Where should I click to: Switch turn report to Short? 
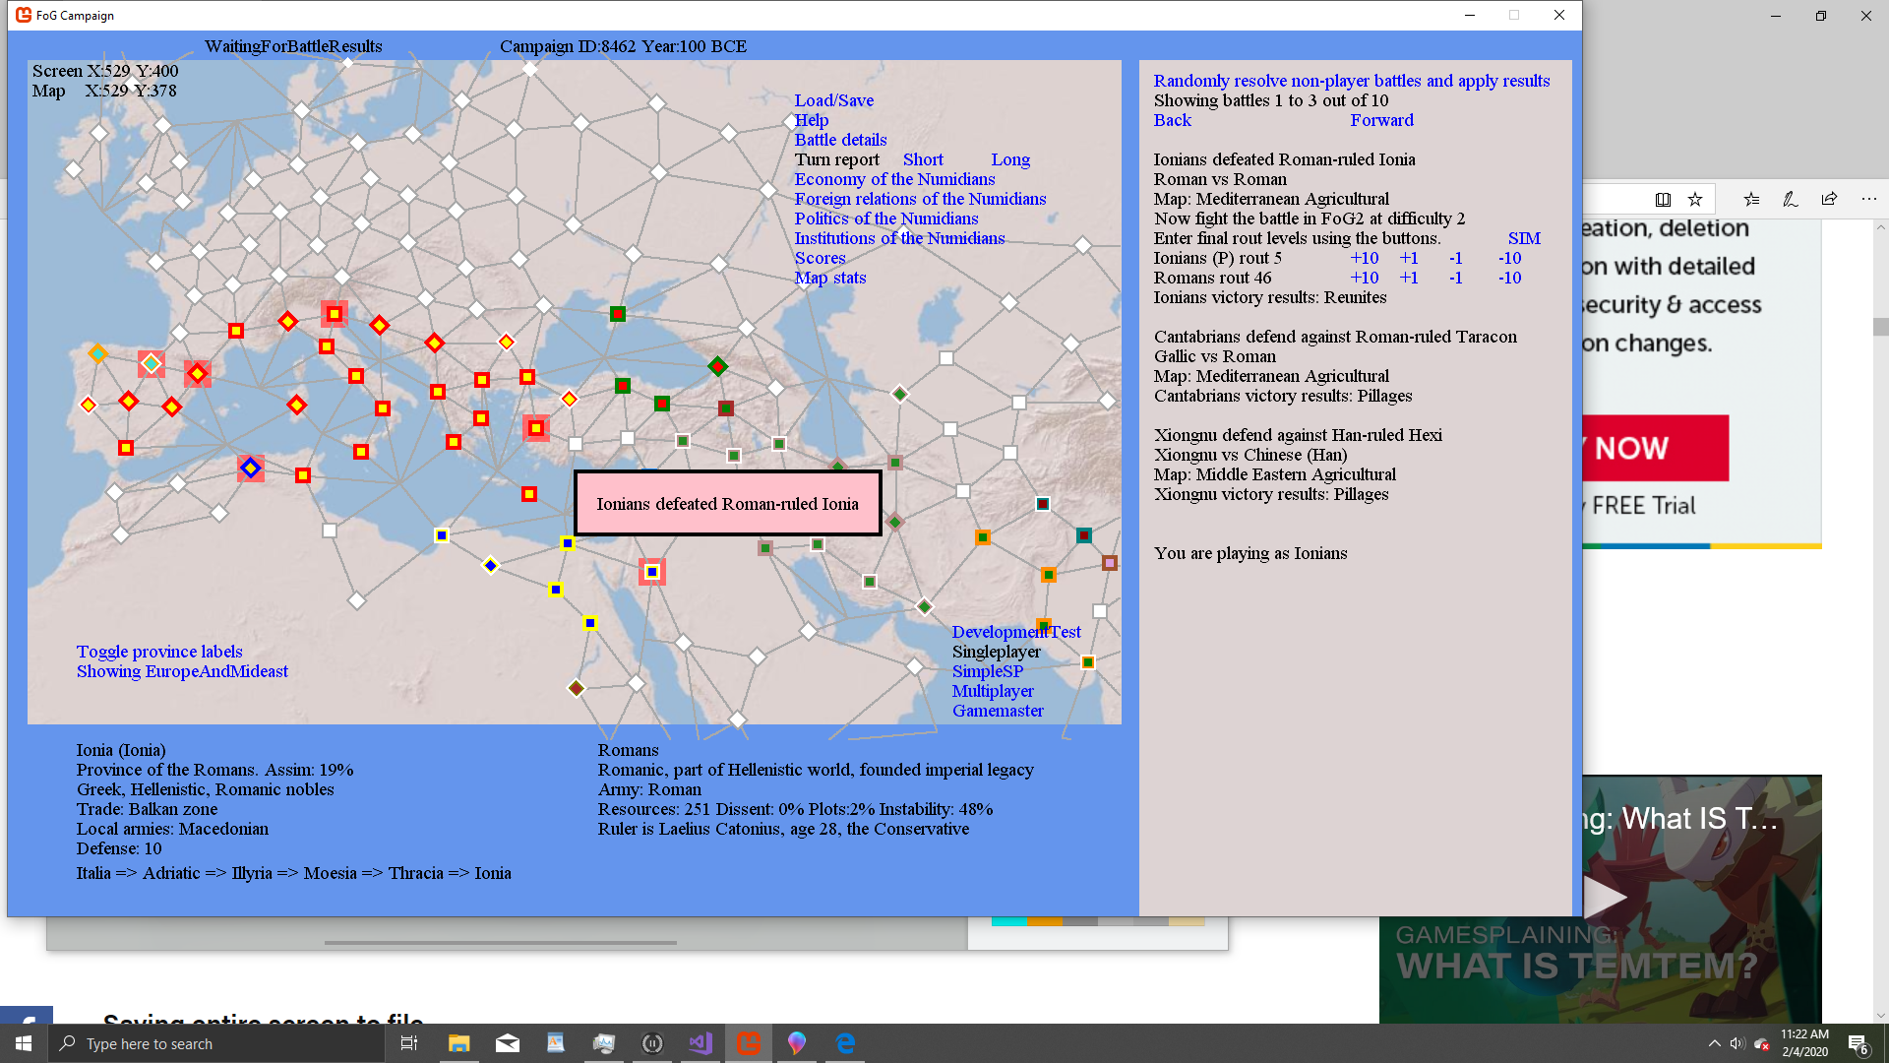pyautogui.click(x=923, y=159)
